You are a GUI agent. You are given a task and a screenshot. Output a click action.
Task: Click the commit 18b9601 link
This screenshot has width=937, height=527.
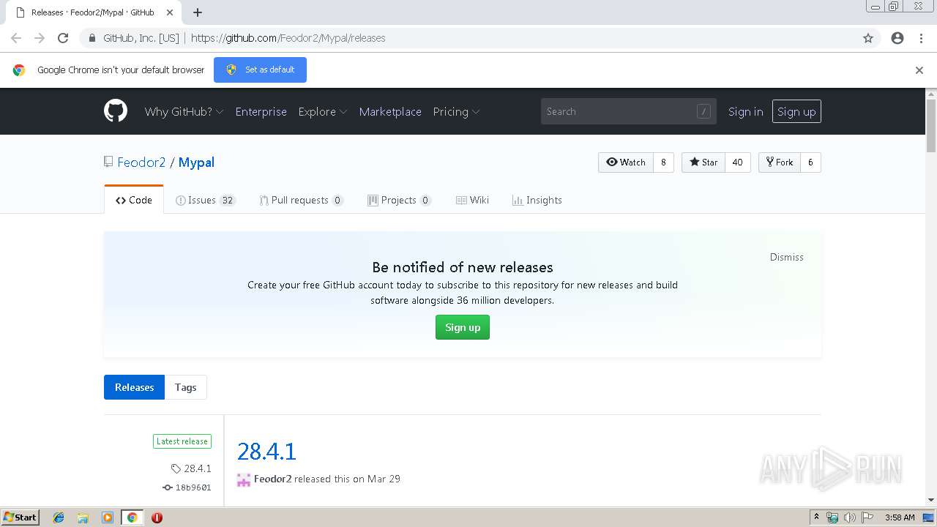193,487
